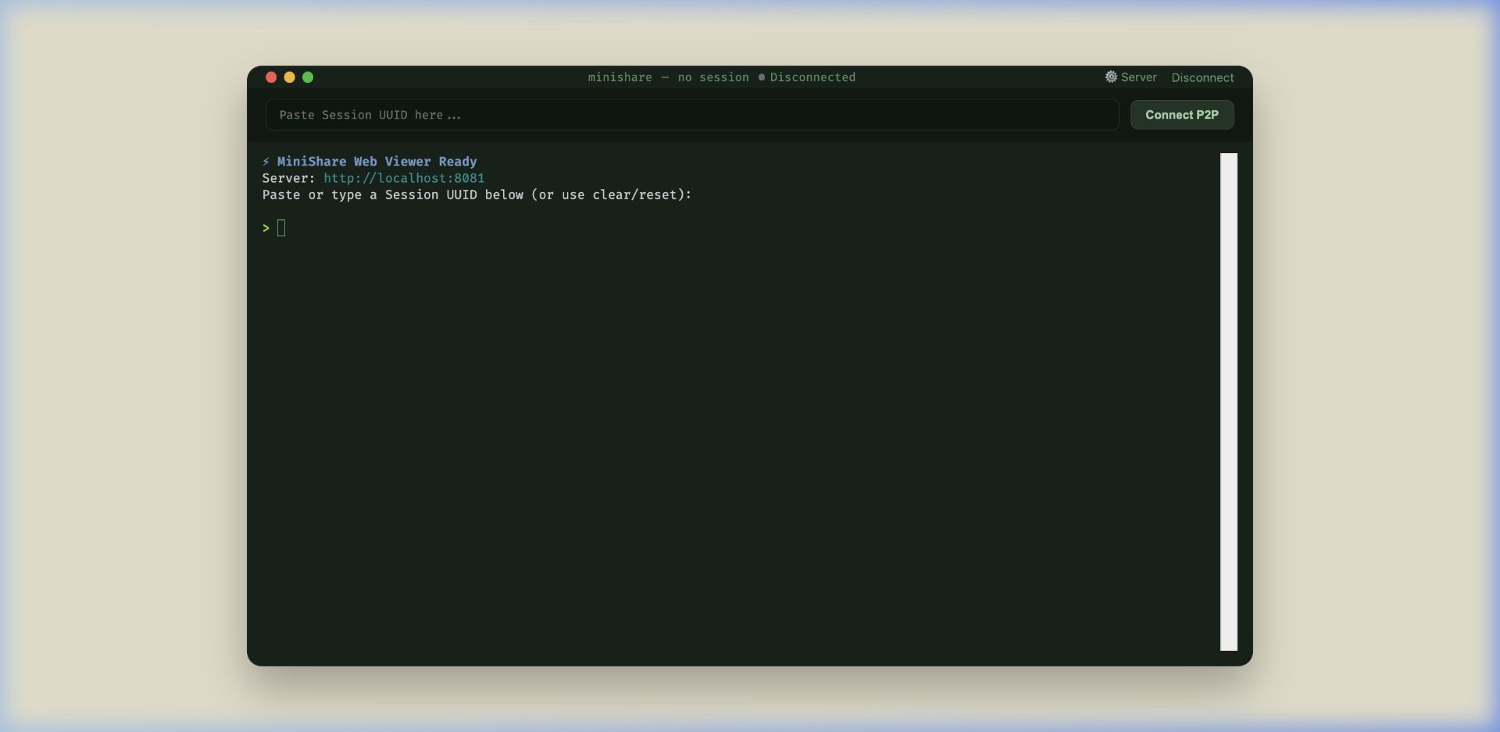
Task: Open the http://localhost:8081 server link
Action: pos(404,178)
